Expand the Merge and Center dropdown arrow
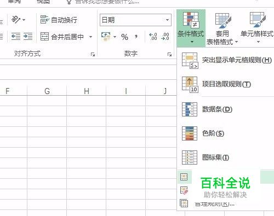 tap(90, 37)
